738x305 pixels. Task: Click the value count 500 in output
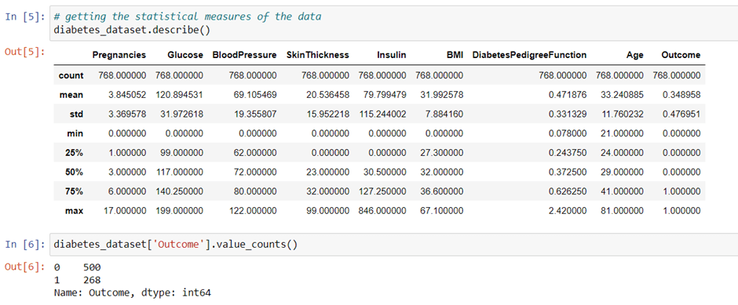click(x=92, y=267)
